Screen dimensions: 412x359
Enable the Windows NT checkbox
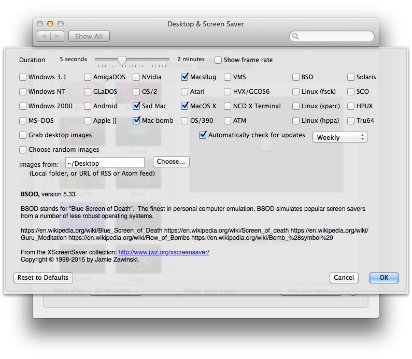23,92
